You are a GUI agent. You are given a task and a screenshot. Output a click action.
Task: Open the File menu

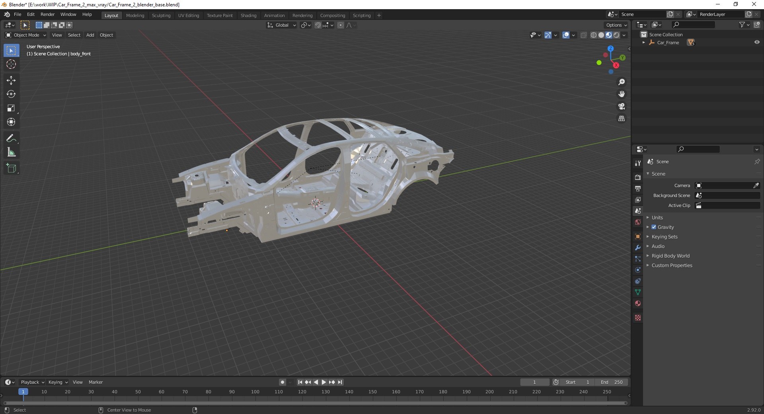(18, 14)
